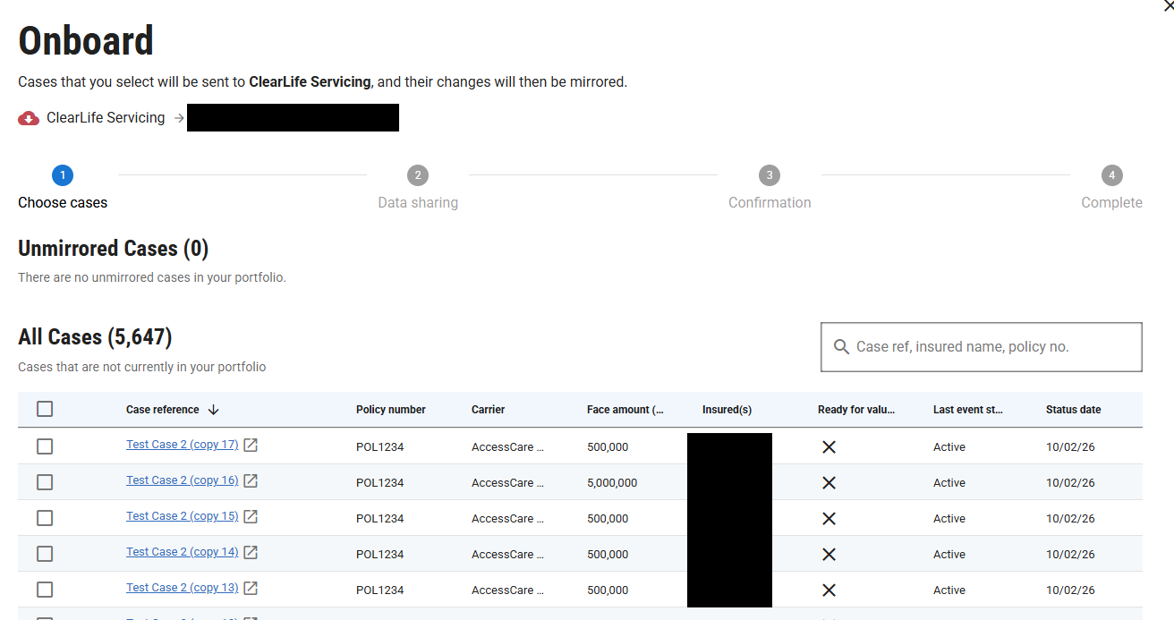Tick the checkbox for Test Case 2 (copy 13)
The height and width of the screenshot is (620, 1174).
pos(45,590)
